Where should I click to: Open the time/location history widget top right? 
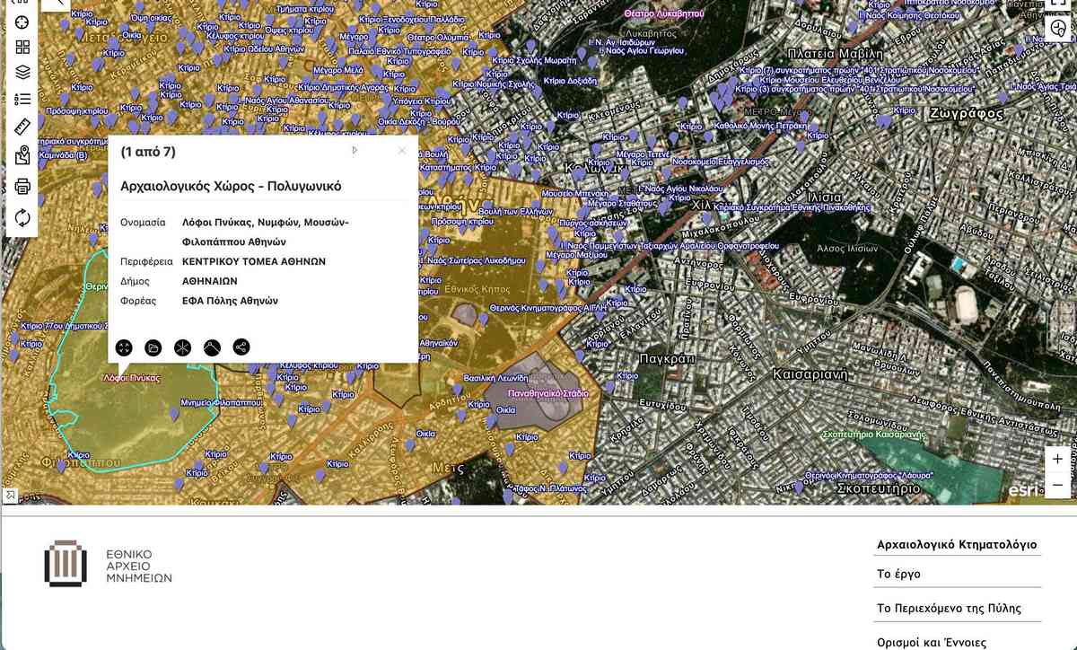point(1058,29)
